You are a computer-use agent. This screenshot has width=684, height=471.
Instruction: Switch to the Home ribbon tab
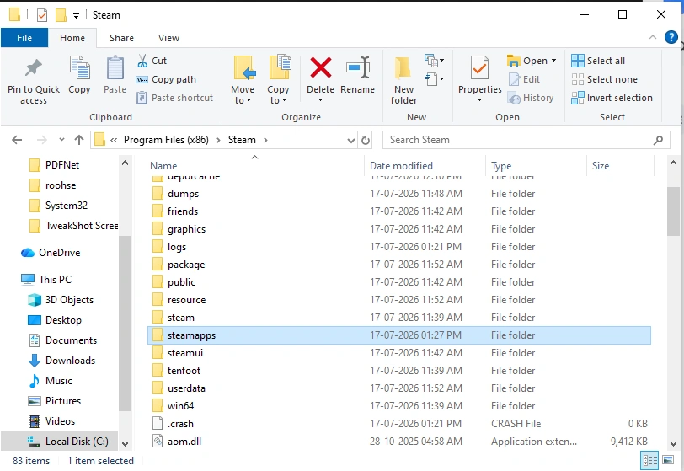pyautogui.click(x=72, y=38)
